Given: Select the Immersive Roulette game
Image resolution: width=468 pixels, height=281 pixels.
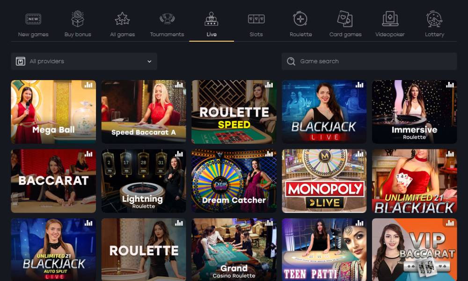Looking at the screenshot, I should (x=414, y=111).
